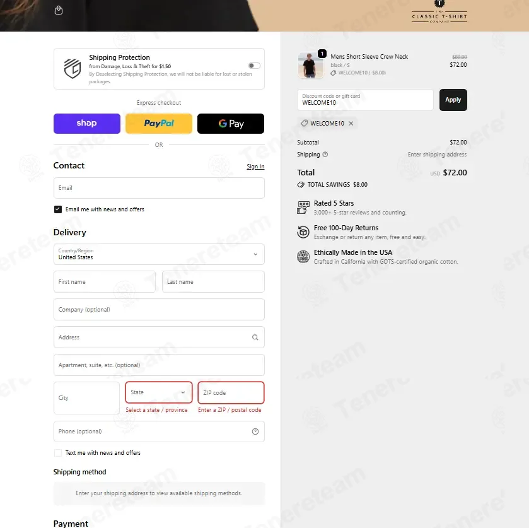Image resolution: width=529 pixels, height=528 pixels.
Task: Click the address search magnifier icon
Action: 255,337
